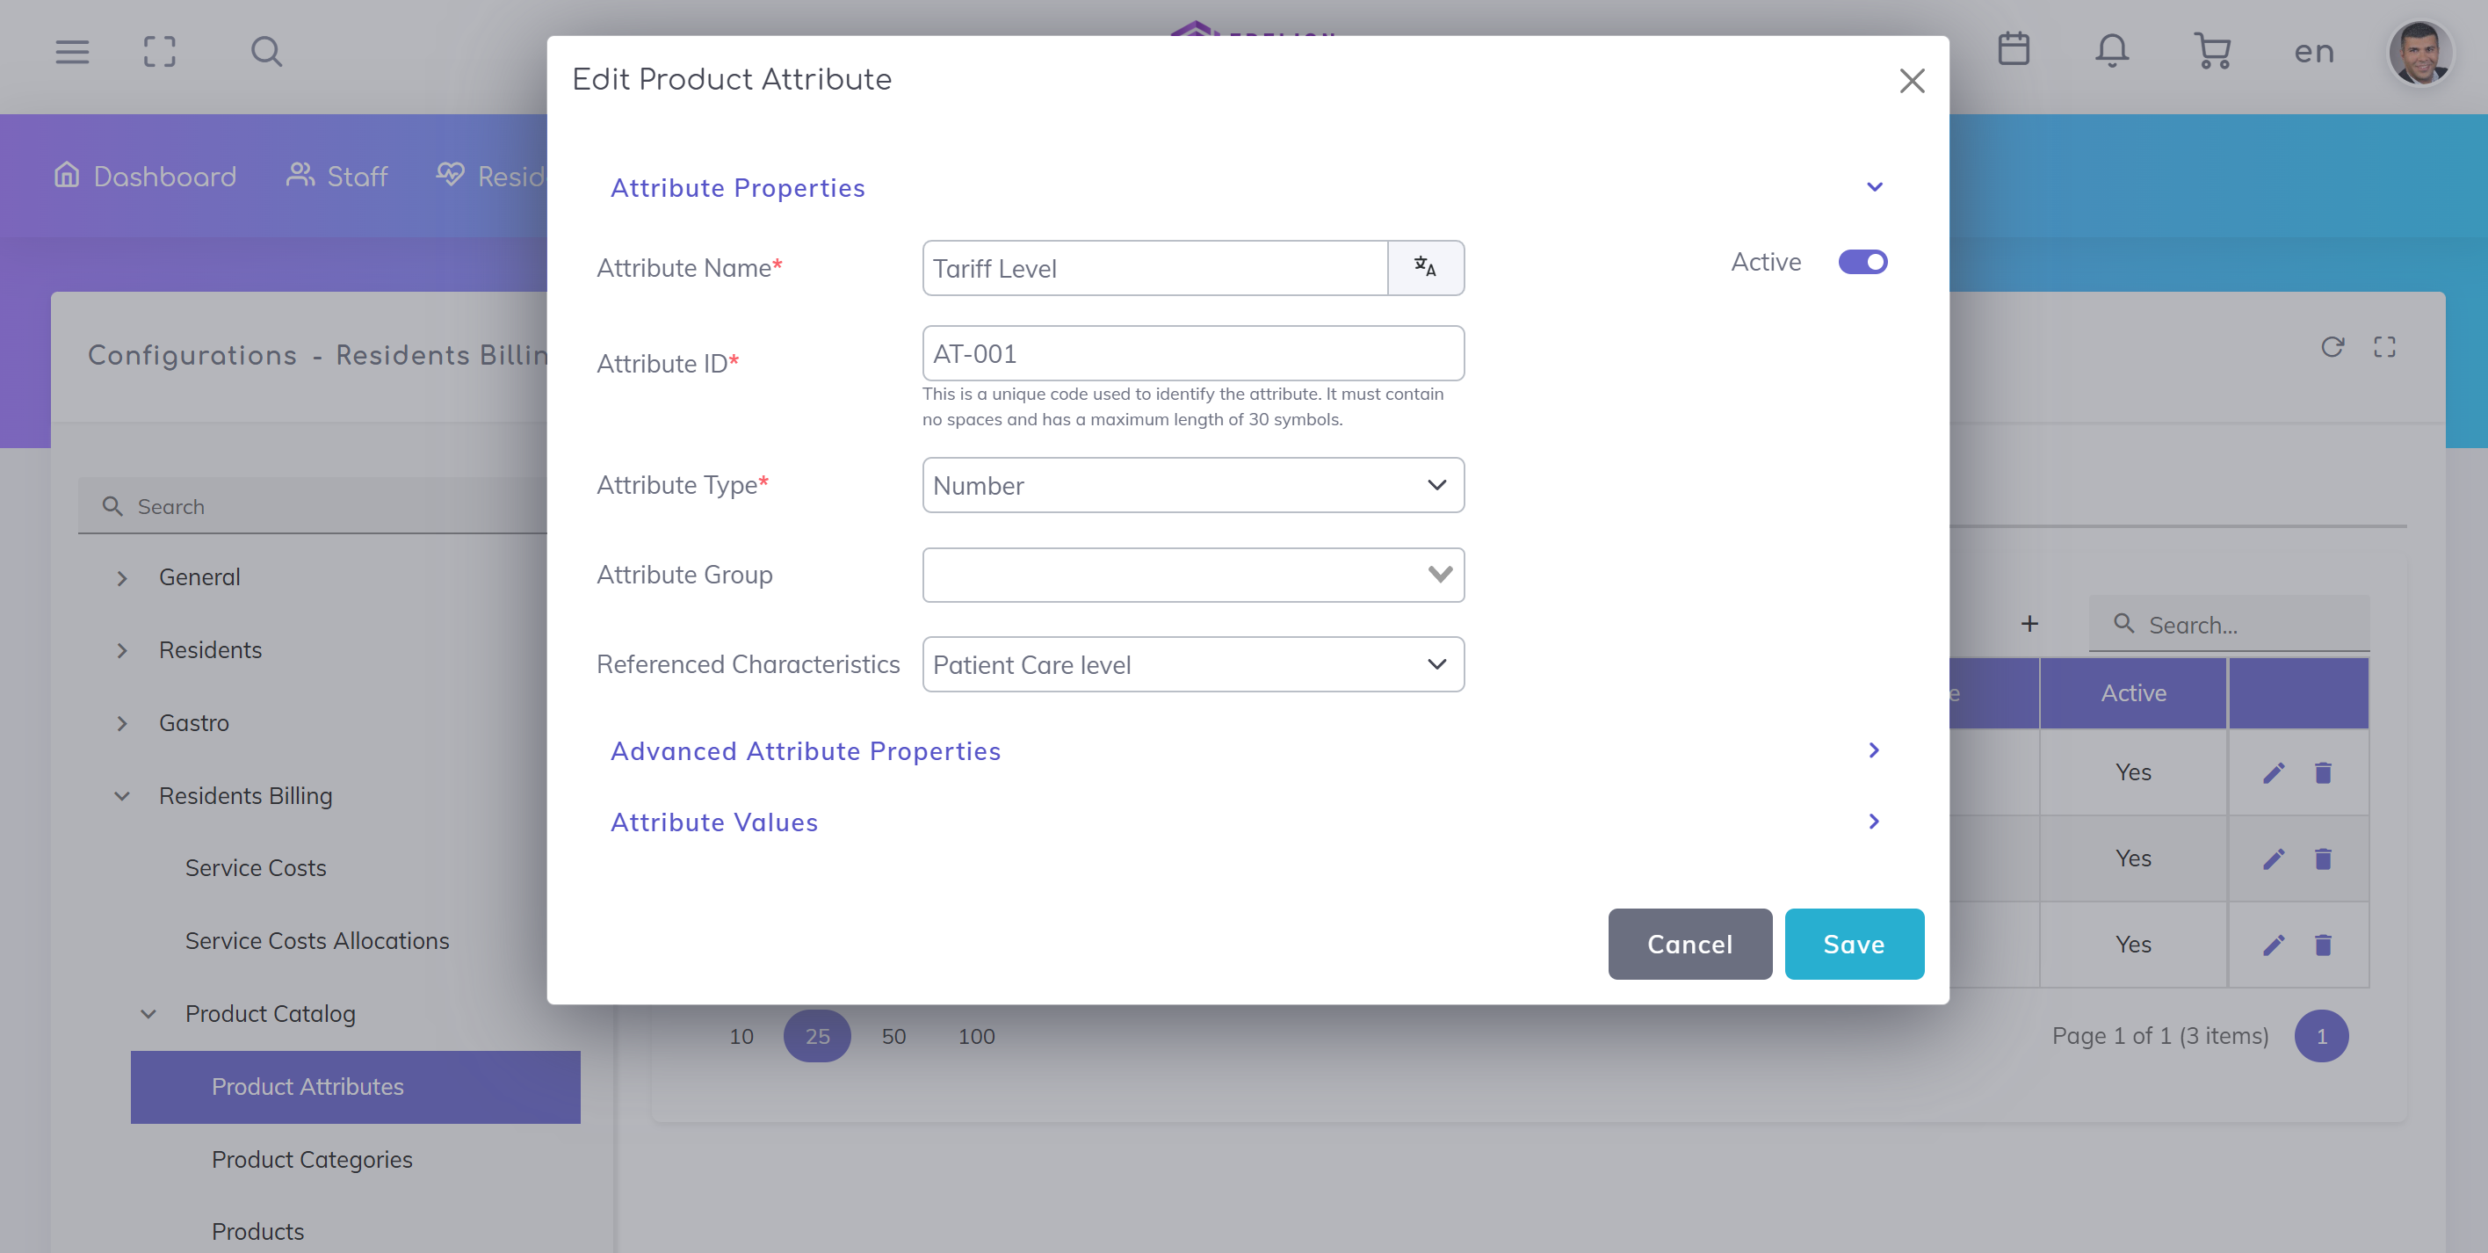This screenshot has height=1253, width=2488.
Task: Click the translate icon beside Attribute Name
Action: (x=1425, y=268)
